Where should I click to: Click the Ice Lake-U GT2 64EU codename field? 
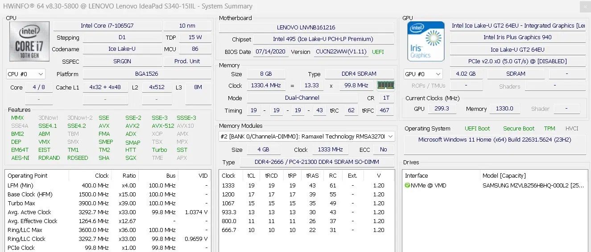517,49
